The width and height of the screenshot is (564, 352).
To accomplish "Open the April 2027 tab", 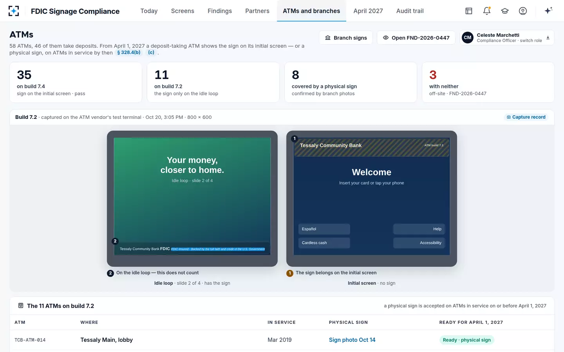I will [368, 11].
